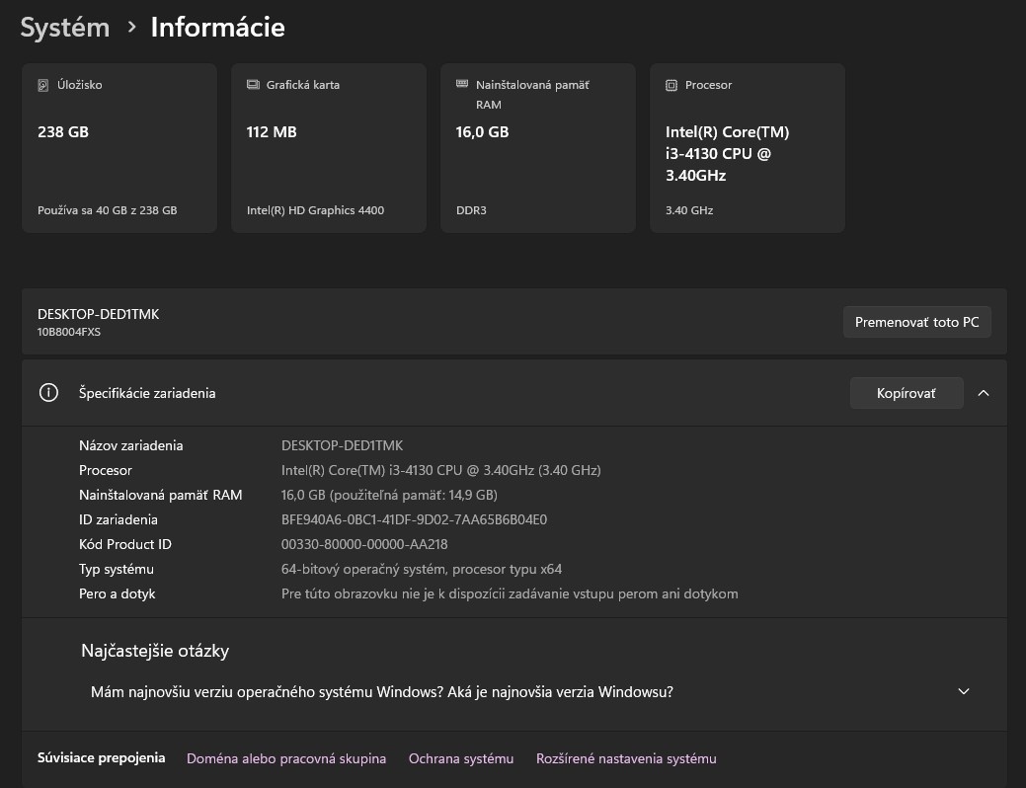The height and width of the screenshot is (788, 1026).
Task: Select Informácie in the breadcrumb
Action: [217, 27]
